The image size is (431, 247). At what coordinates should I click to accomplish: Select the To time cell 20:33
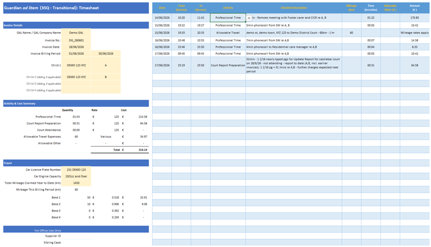[201, 33]
